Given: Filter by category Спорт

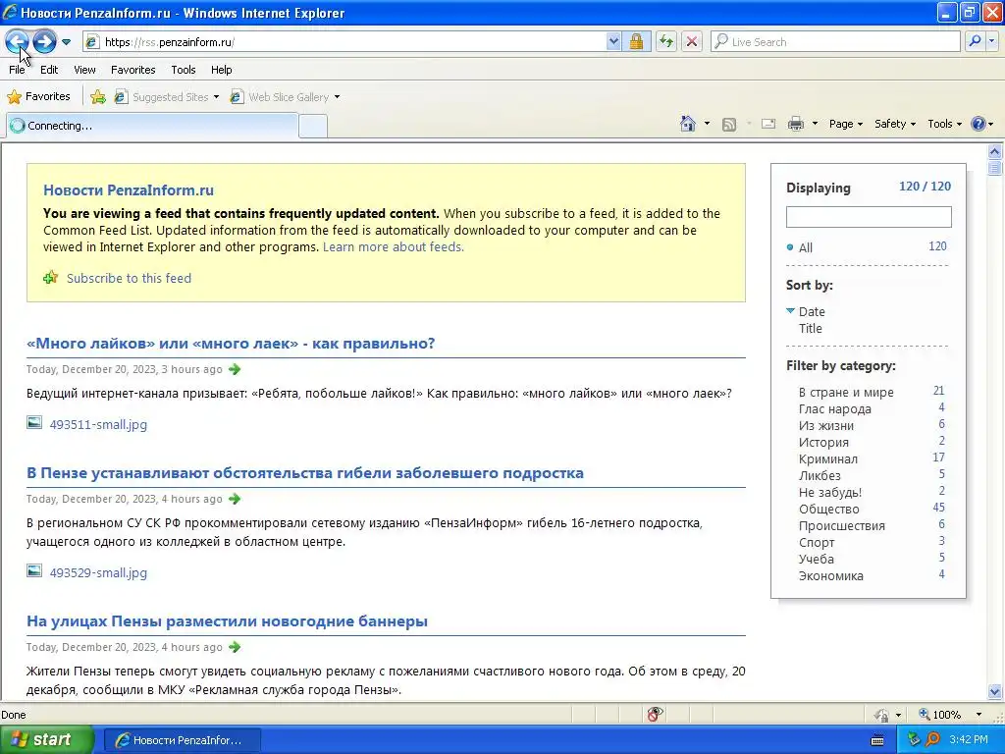Looking at the screenshot, I should (817, 542).
